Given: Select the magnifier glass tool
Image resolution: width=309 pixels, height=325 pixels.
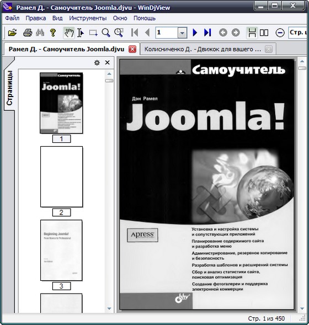Looking at the screenshot, I should coord(106,33).
